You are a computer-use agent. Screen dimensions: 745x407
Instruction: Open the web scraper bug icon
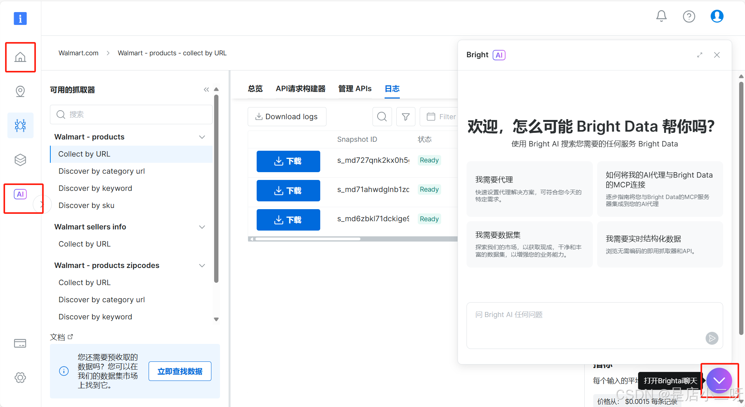[20, 125]
